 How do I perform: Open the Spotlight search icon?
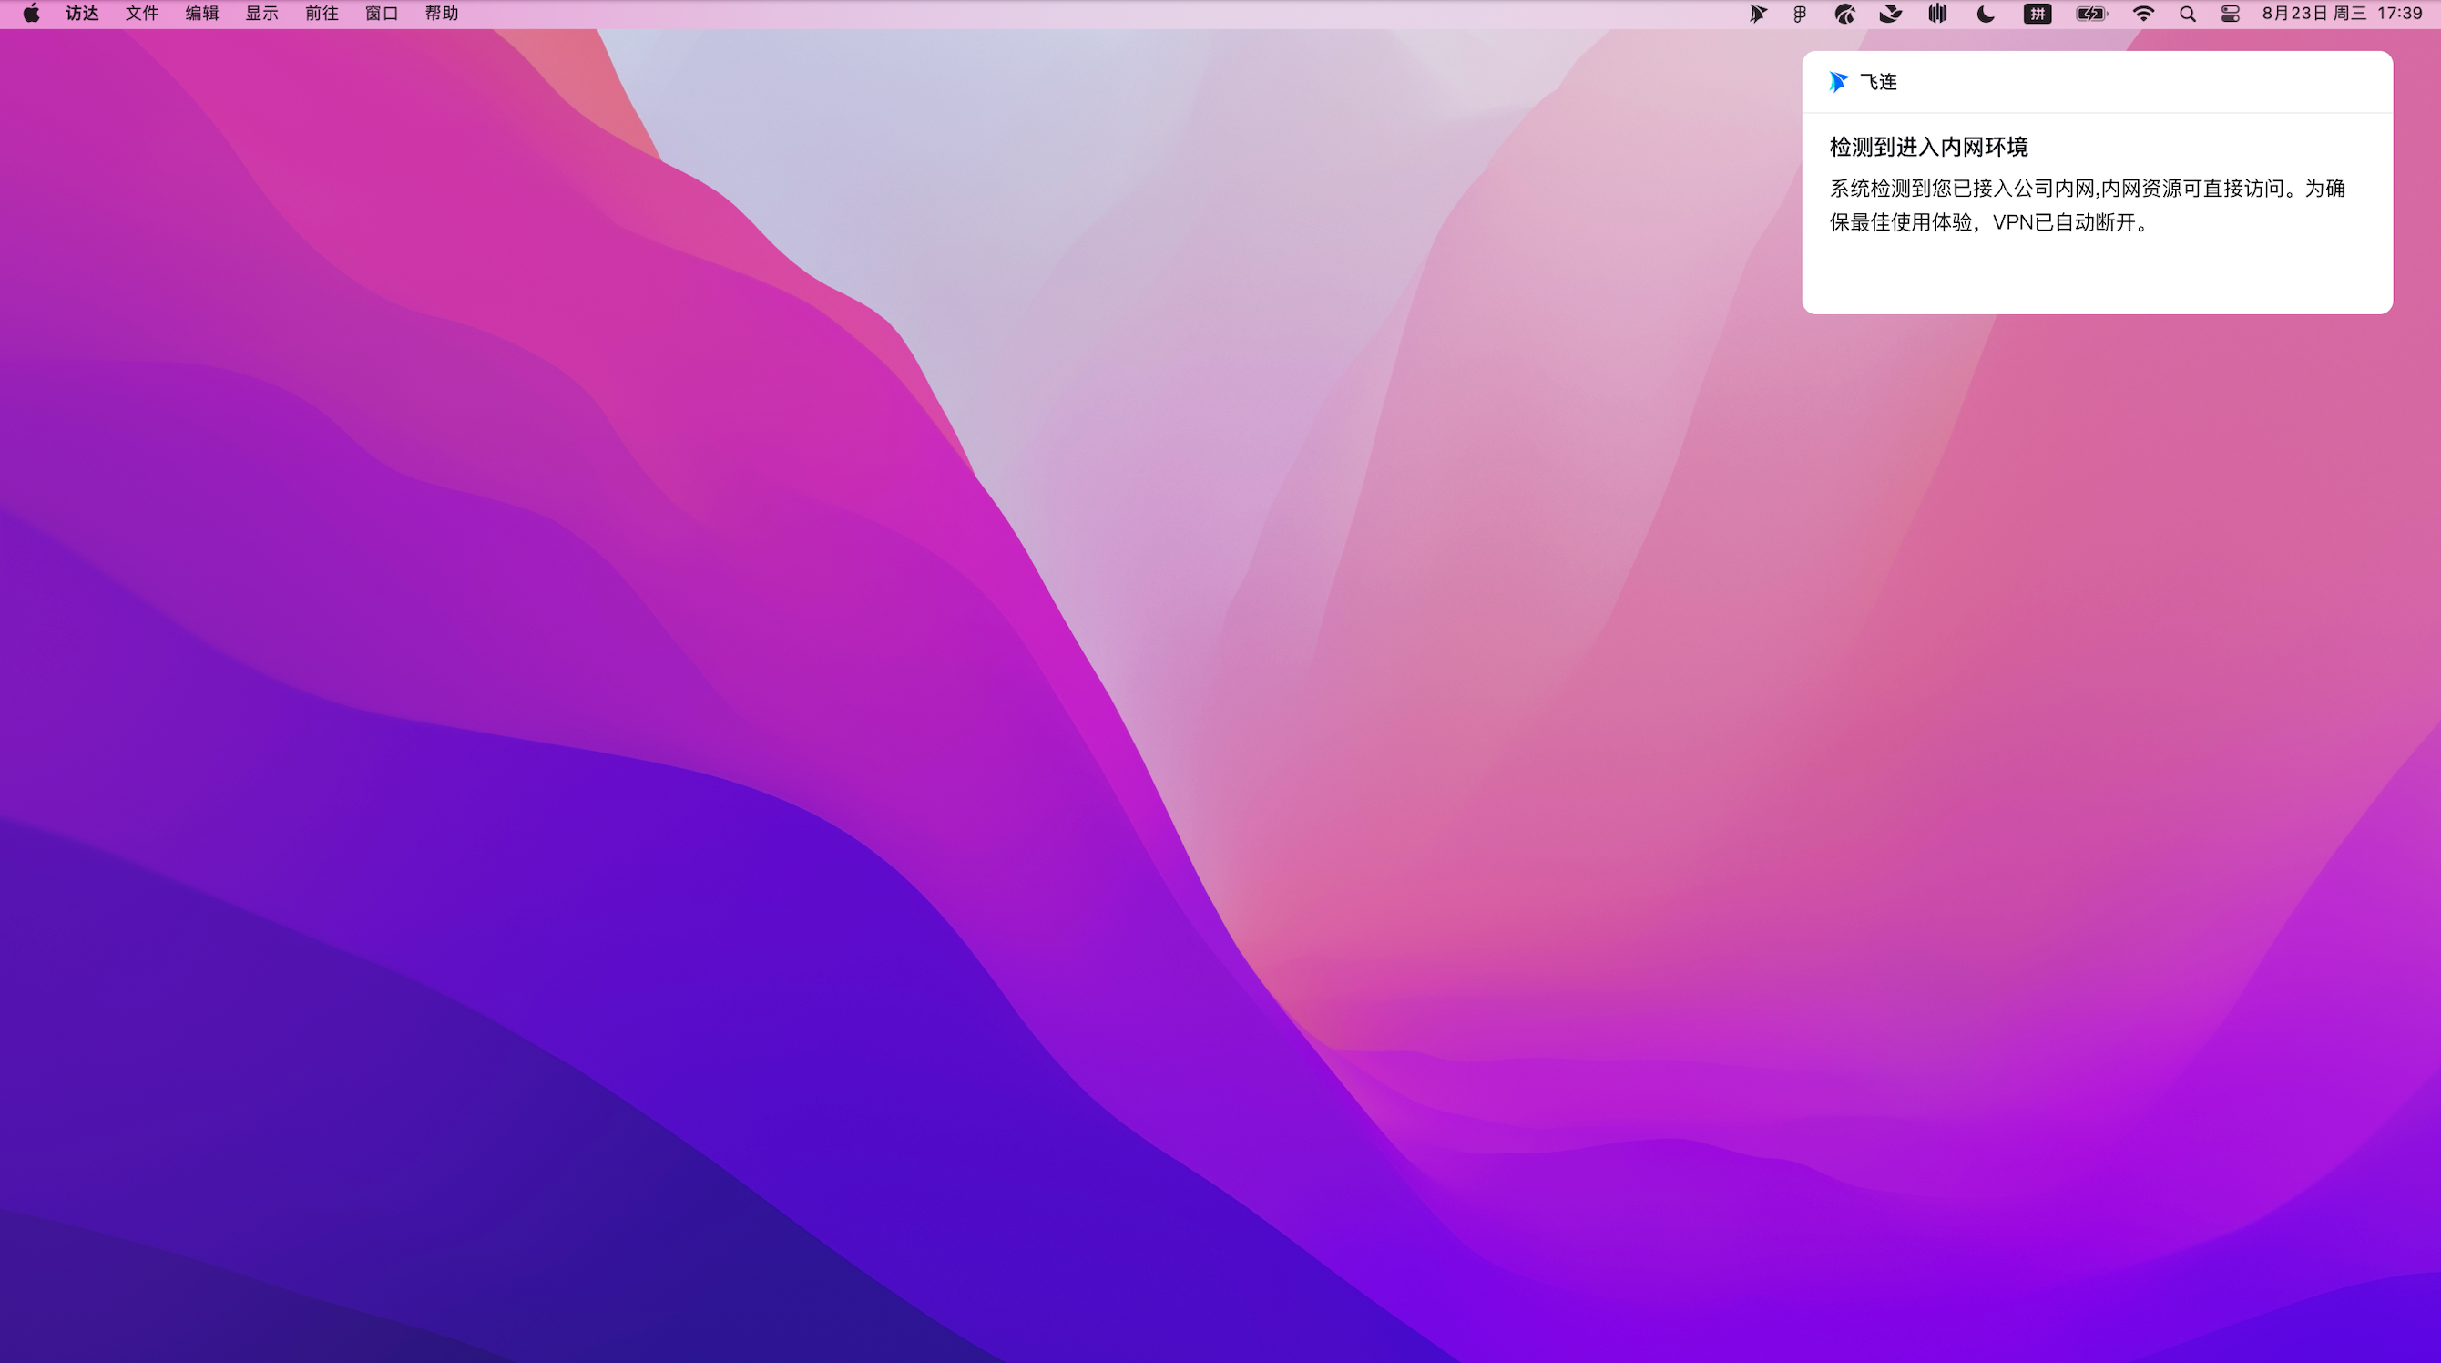pos(2187,14)
